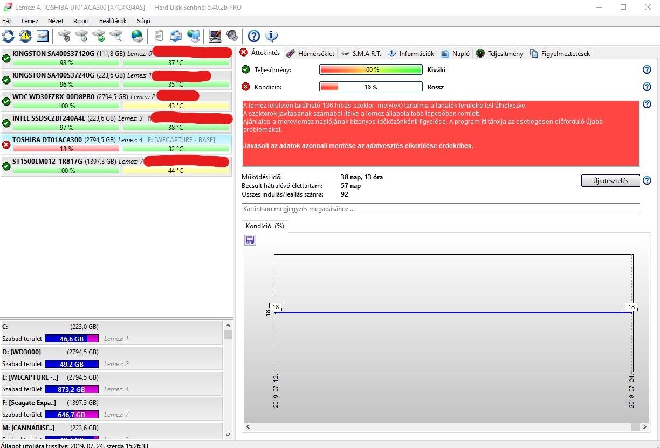Click the C: free space bar 46,6 GB

click(x=71, y=339)
